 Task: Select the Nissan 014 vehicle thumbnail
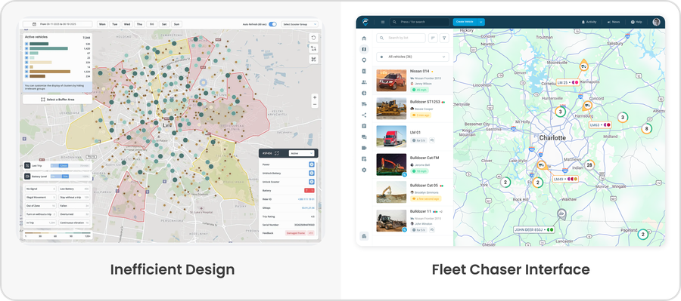pyautogui.click(x=391, y=81)
